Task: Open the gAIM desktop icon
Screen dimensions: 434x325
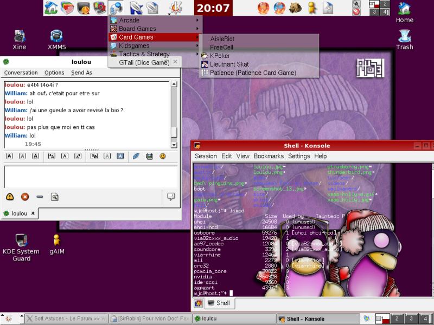Action: coord(57,244)
